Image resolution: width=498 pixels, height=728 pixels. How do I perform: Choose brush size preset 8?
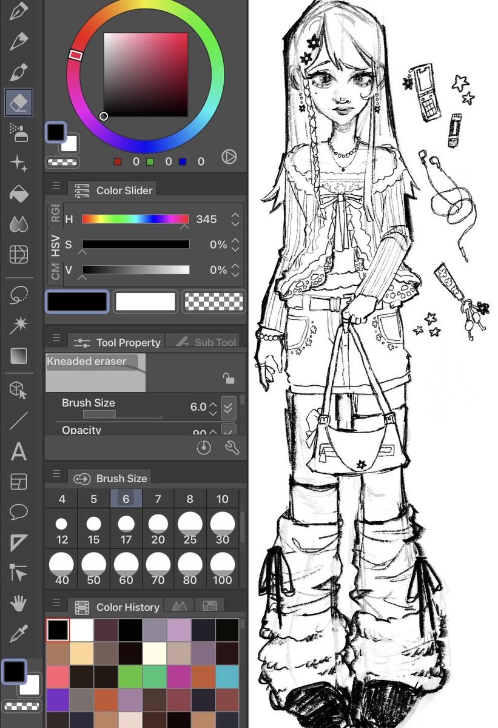(x=190, y=499)
